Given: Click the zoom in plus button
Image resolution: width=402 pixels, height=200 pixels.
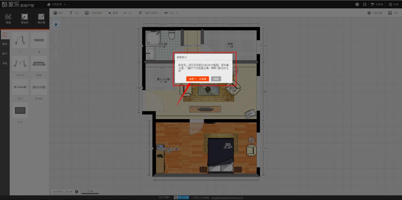Looking at the screenshot, I should click(56, 32).
